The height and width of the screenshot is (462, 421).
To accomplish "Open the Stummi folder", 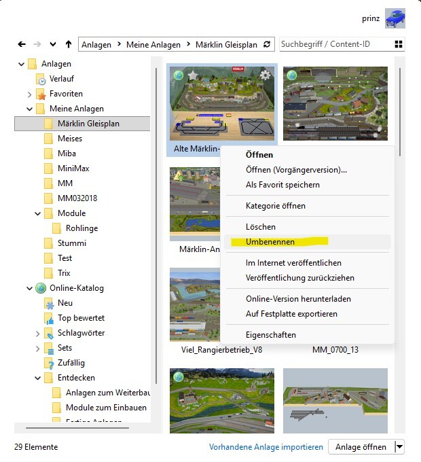I will 72,243.
